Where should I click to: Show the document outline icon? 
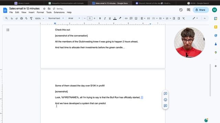8,30
